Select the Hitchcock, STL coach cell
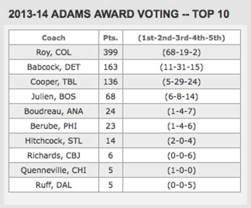 pos(54,141)
